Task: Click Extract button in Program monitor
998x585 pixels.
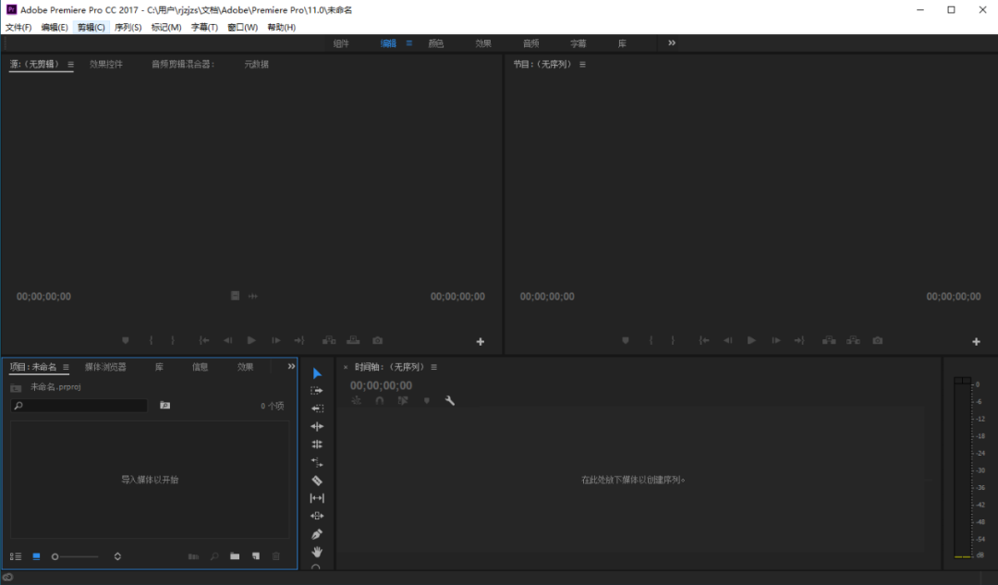Action: pos(854,341)
